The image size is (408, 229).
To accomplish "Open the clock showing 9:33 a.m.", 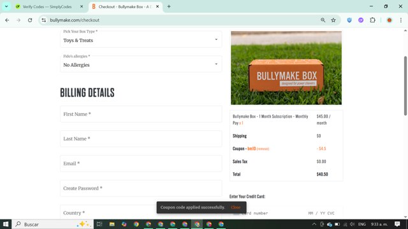I will click(x=379, y=224).
